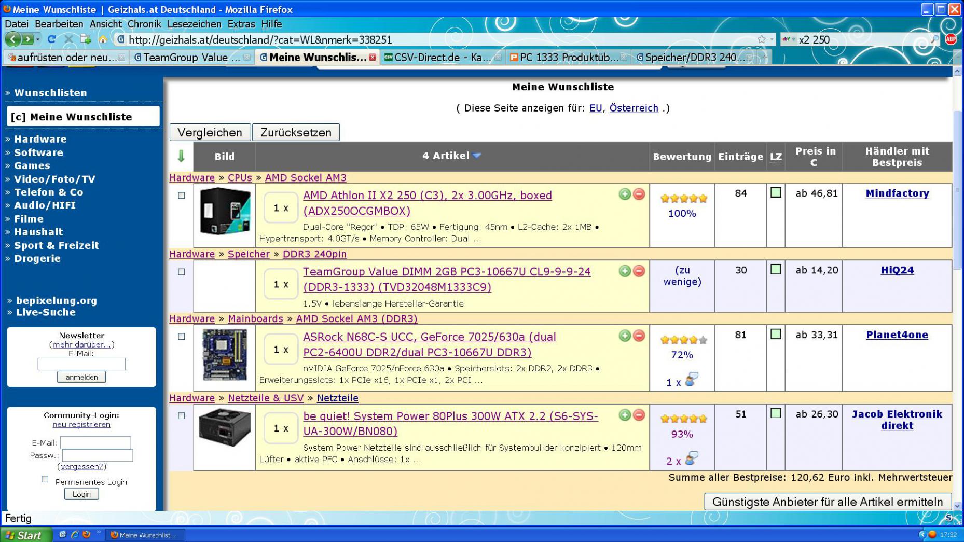This screenshot has width=964, height=542.
Task: Open the Bearbeiten menu
Action: click(59, 24)
